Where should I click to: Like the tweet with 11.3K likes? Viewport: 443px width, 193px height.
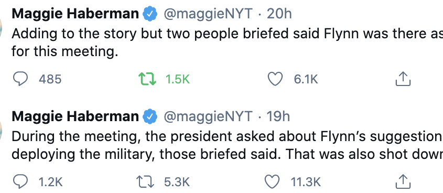click(272, 181)
